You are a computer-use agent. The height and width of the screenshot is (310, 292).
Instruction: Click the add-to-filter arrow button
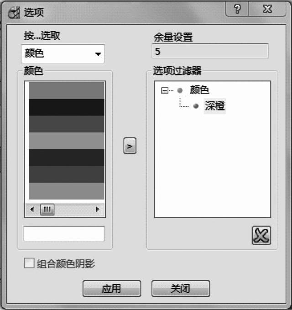(x=130, y=146)
